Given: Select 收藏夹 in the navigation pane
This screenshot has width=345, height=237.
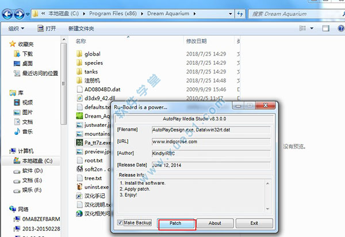Looking at the screenshot, I should [22, 44].
